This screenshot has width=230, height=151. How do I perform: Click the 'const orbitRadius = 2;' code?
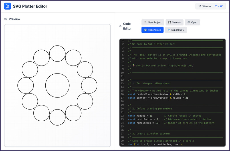pos(144,119)
